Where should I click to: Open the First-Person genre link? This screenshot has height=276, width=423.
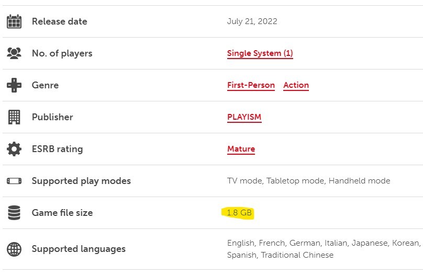[251, 85]
